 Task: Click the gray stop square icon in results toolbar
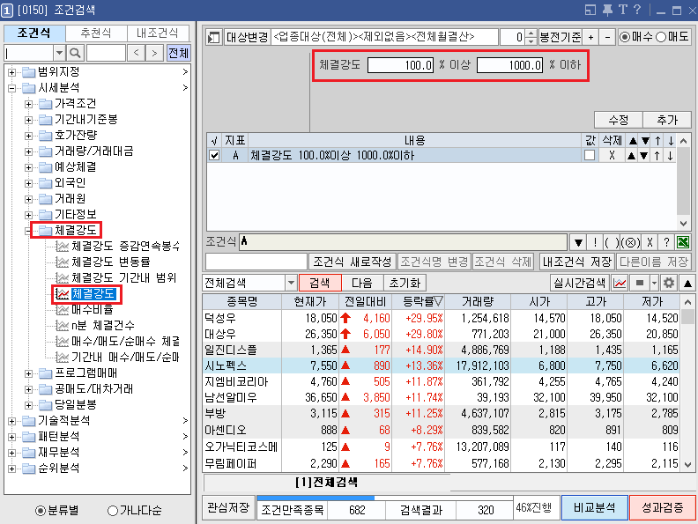click(640, 283)
